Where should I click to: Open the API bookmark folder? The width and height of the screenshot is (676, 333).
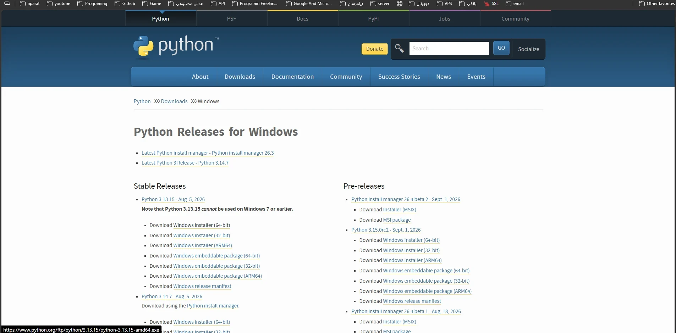[x=218, y=4]
